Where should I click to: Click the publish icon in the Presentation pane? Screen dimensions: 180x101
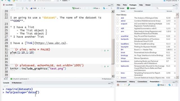pos(170,85)
